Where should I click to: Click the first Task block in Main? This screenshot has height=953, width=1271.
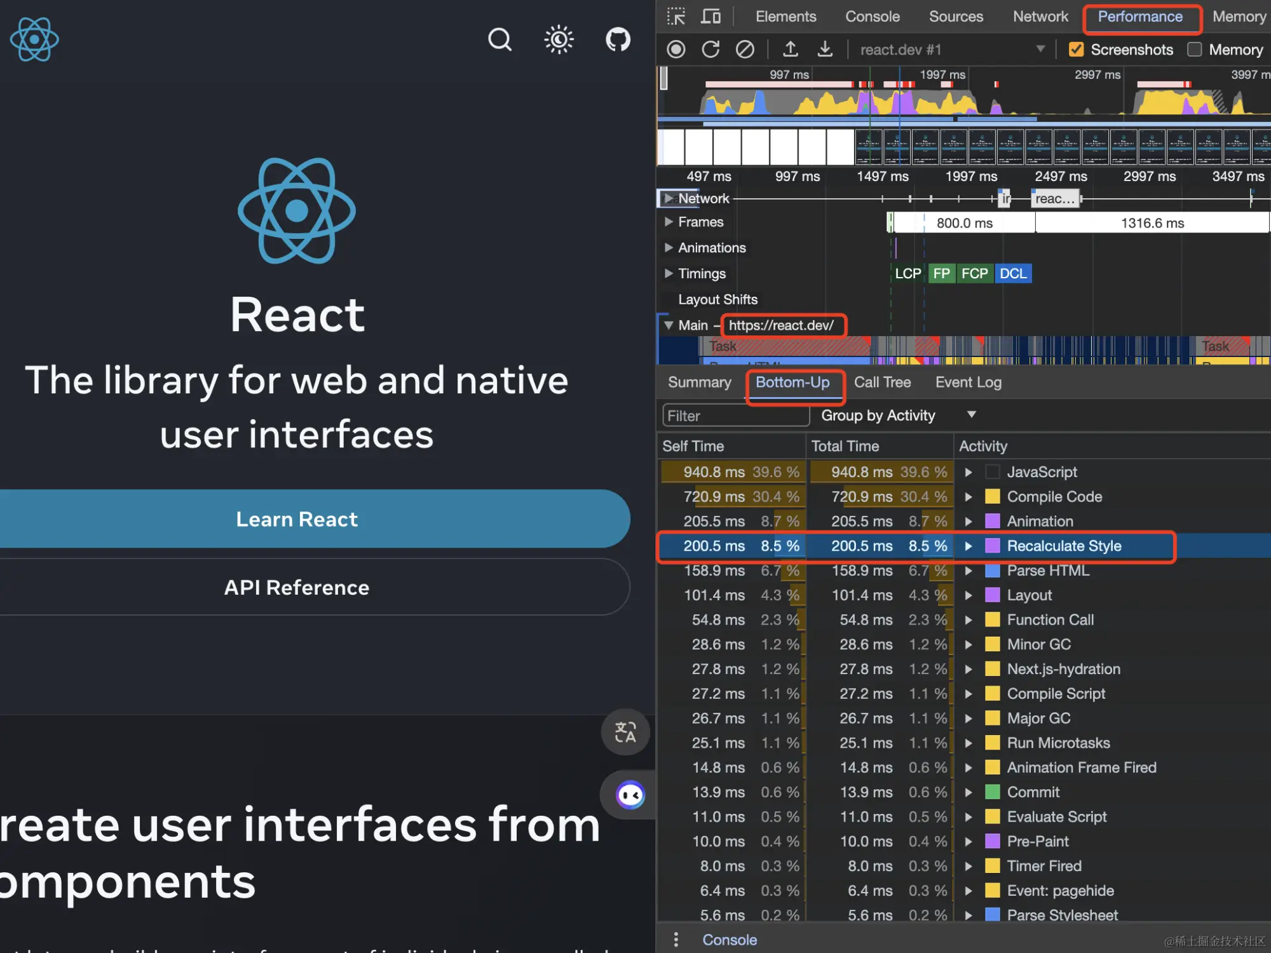click(x=785, y=346)
